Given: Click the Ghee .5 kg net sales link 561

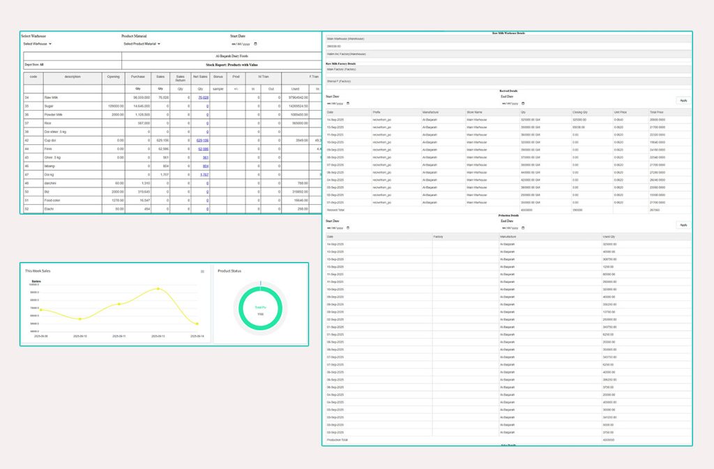Looking at the screenshot, I should coord(205,157).
